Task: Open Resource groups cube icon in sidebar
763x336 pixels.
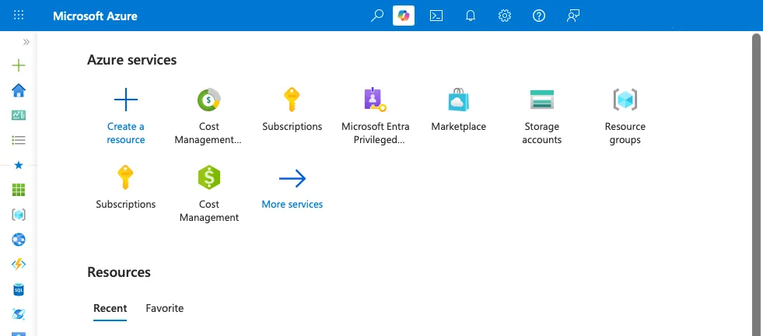Action: (x=19, y=215)
